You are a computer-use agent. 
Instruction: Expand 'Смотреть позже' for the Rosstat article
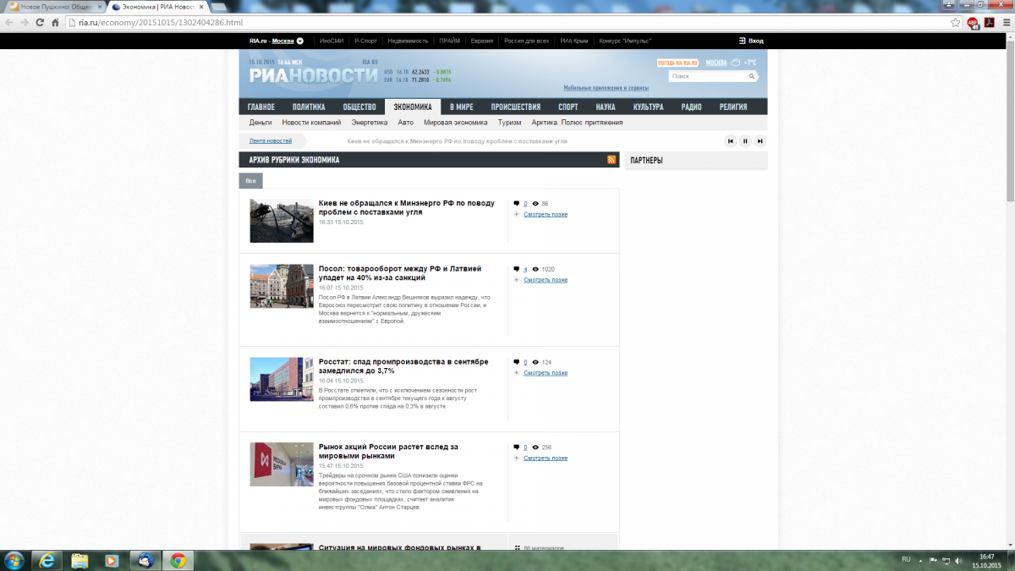point(545,372)
